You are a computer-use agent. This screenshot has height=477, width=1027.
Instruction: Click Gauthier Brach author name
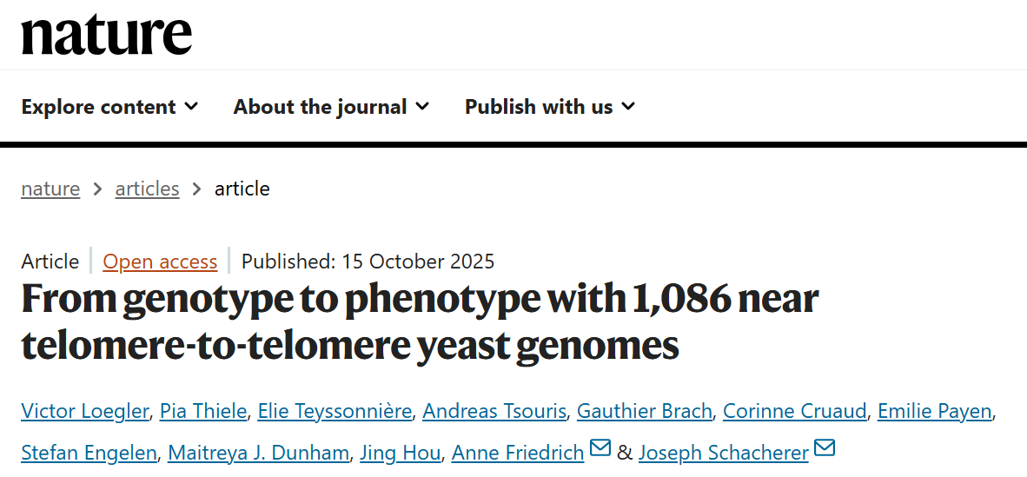tap(646, 411)
